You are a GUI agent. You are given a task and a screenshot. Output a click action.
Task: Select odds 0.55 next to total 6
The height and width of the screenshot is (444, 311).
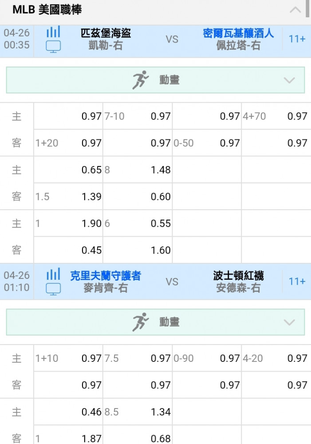tap(161, 223)
